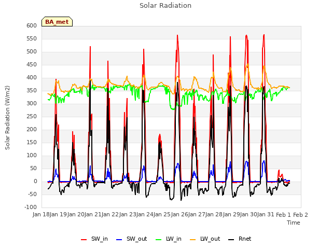Toggle LW_out series in the legend
332x249 pixels.
tap(205, 239)
